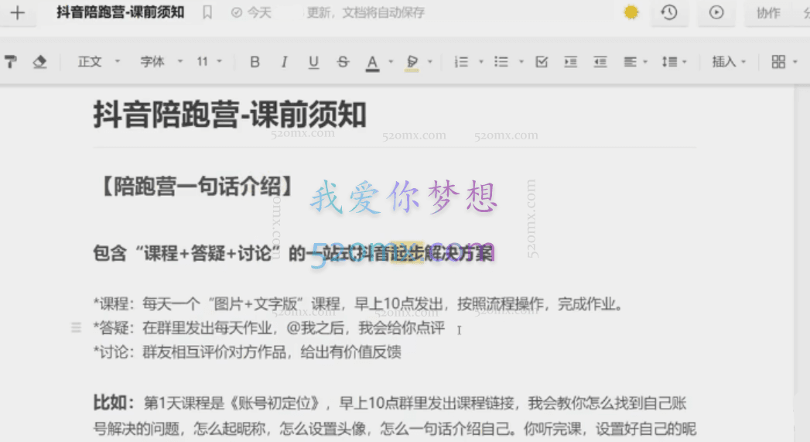Insert a checkbox task list

[542, 62]
